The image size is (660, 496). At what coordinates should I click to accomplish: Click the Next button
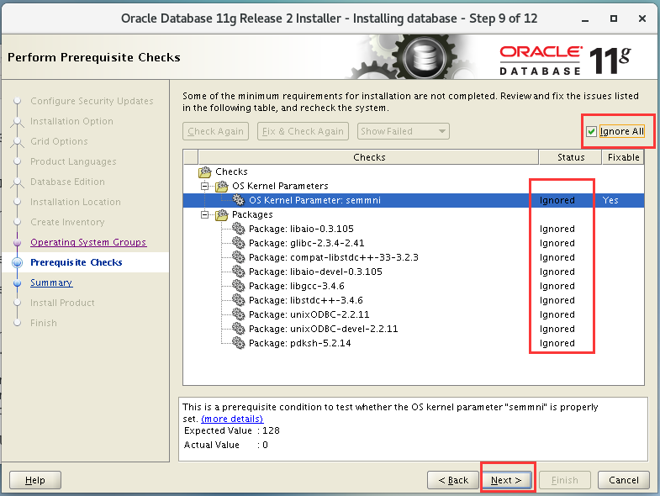coord(506,480)
